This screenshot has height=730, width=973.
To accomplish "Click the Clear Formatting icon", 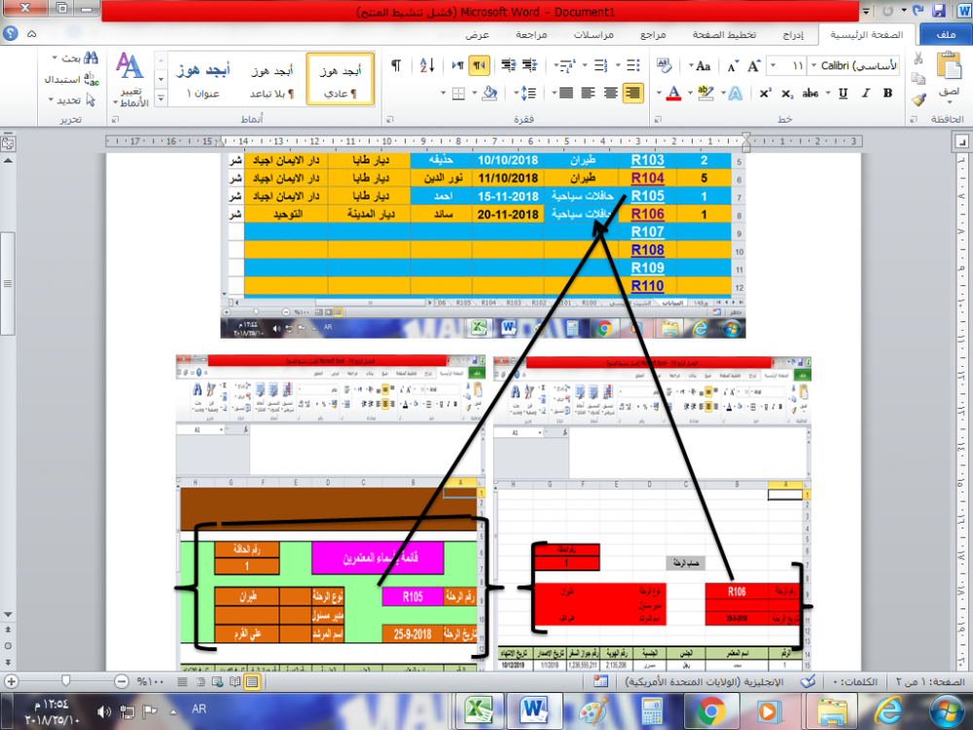I will pyautogui.click(x=664, y=66).
